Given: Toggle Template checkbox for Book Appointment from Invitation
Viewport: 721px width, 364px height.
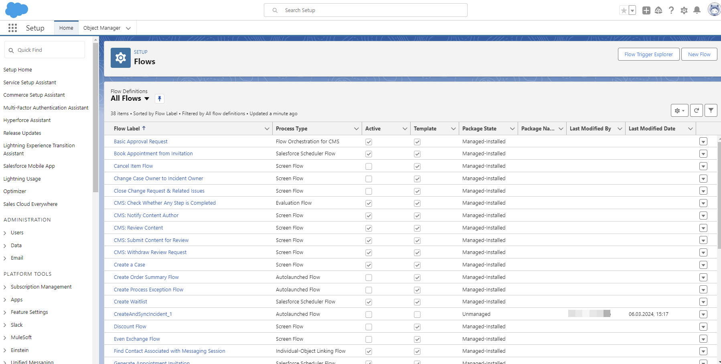Looking at the screenshot, I should click(417, 154).
